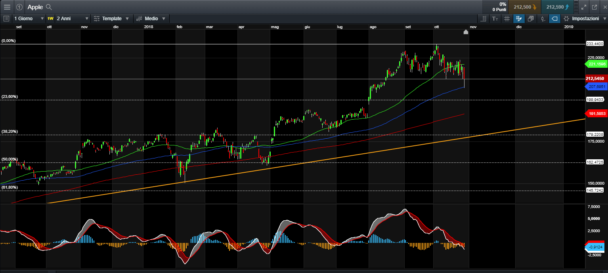
Task: Click the search magnifier next to Apple
Action: (x=49, y=7)
